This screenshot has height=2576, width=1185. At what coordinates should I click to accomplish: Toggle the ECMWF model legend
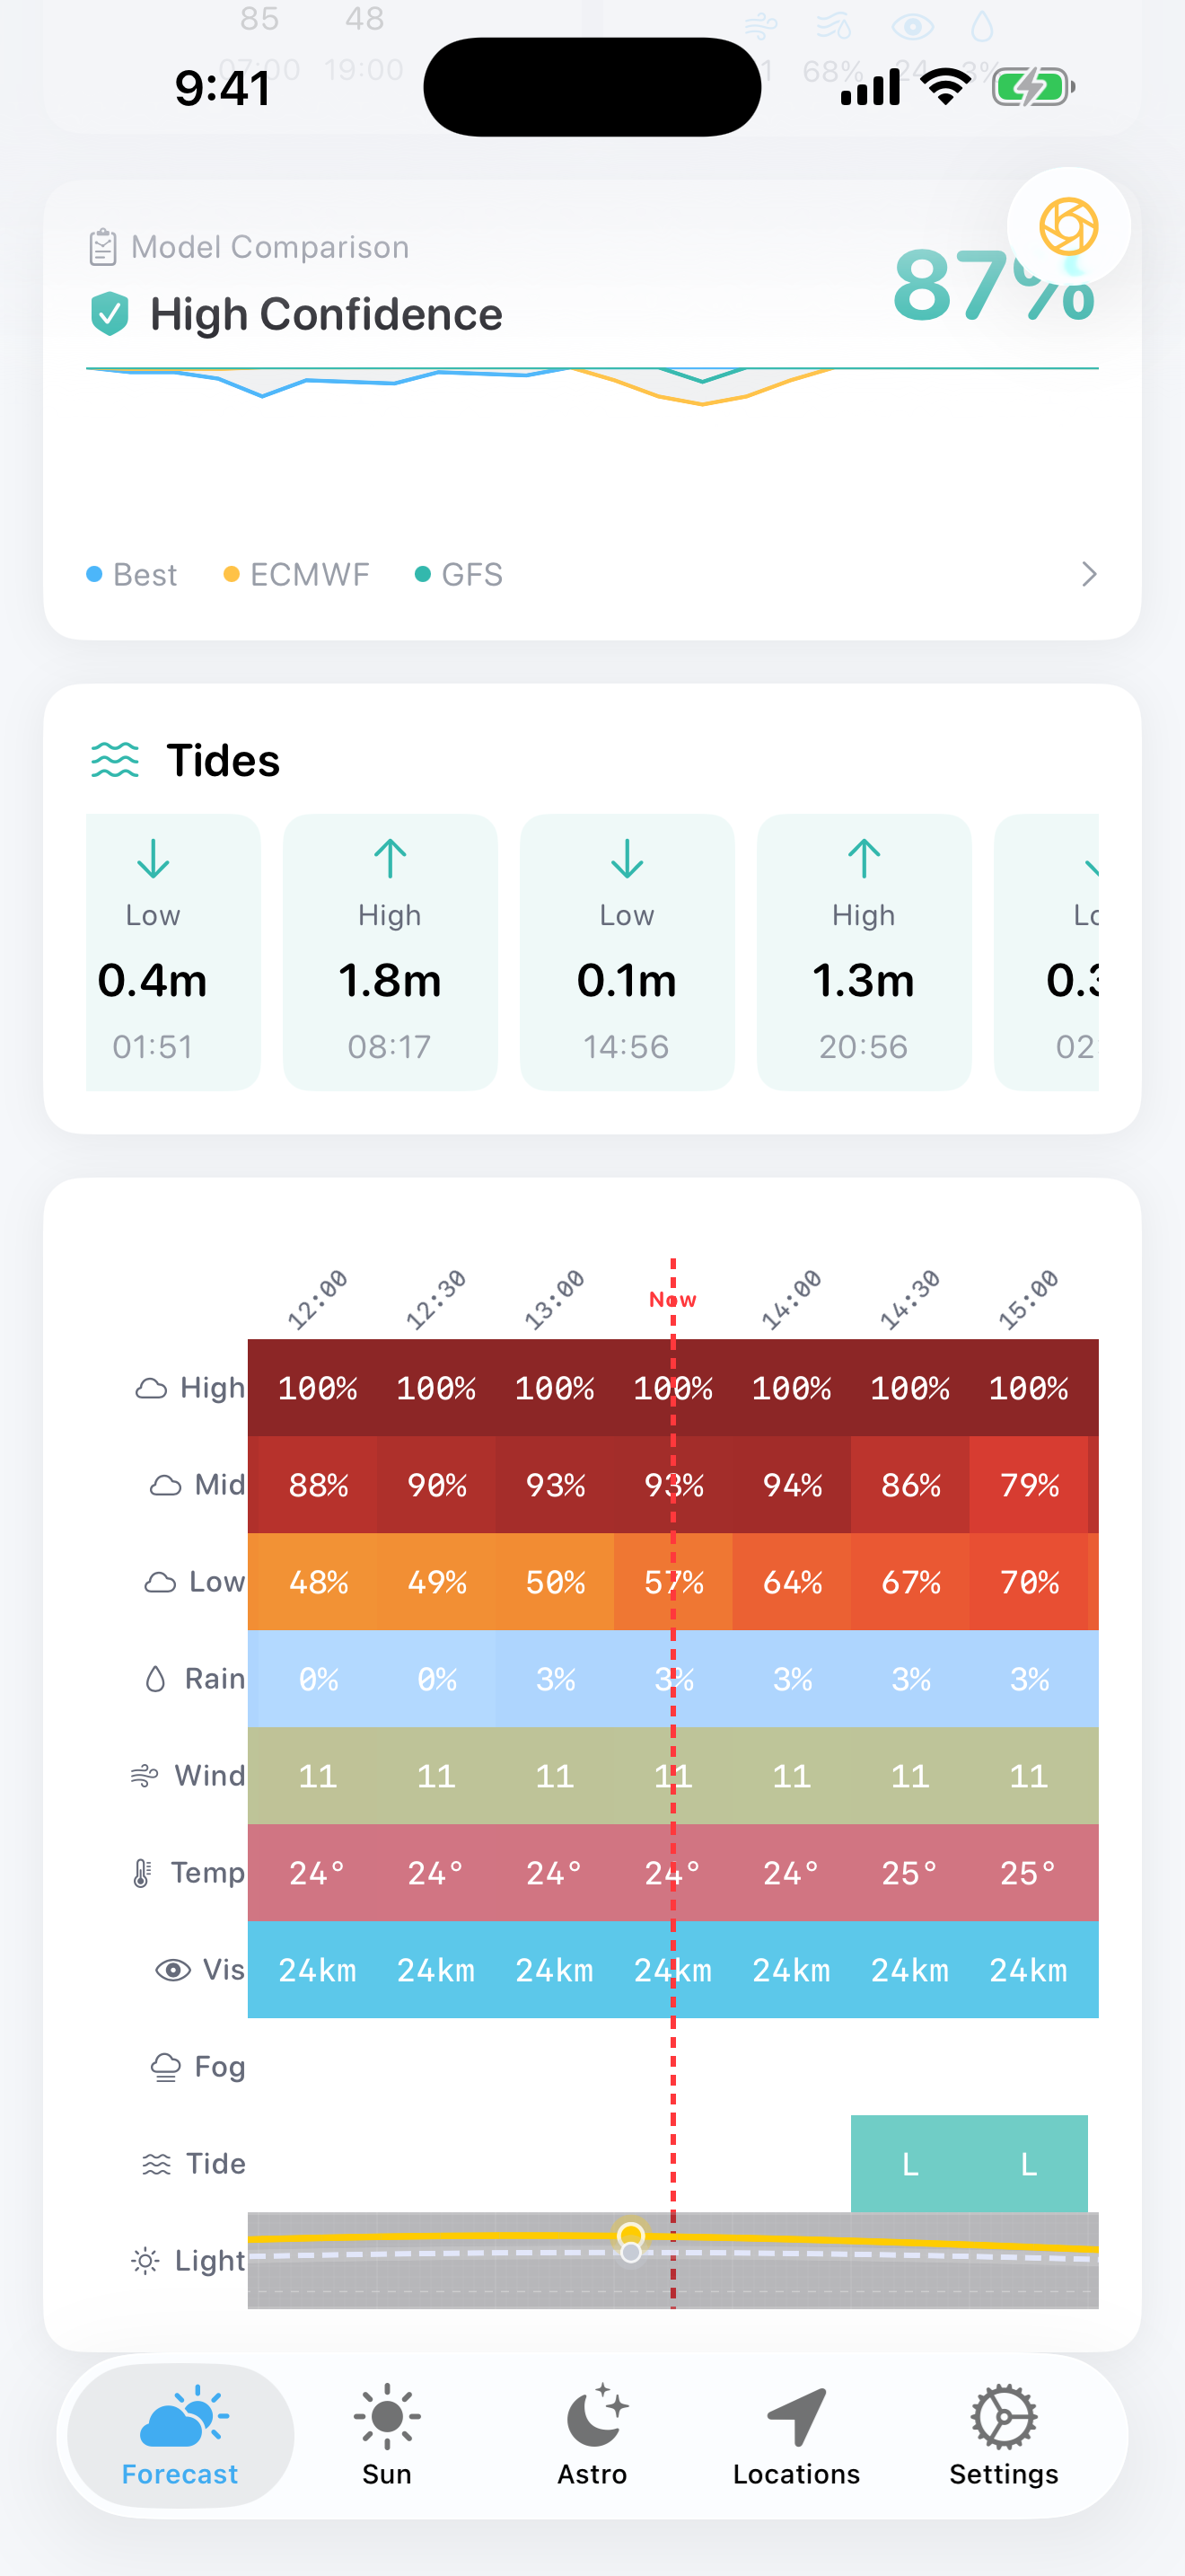(297, 574)
